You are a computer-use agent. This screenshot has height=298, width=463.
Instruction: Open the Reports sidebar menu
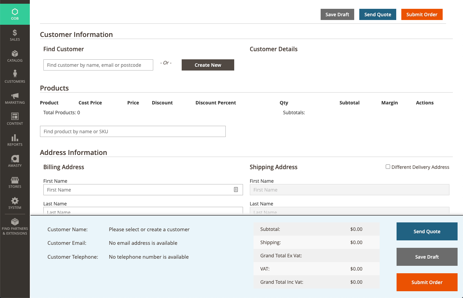15,140
